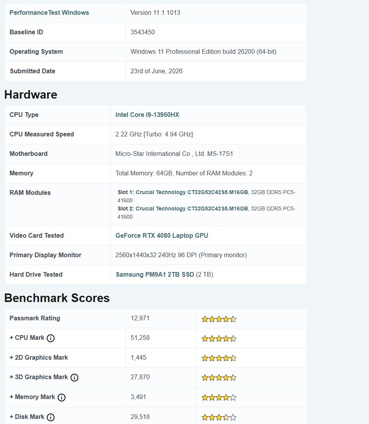Open the GeForce RTX 4080 Laptop GPU link
This screenshot has height=424, width=369.
[x=162, y=235]
